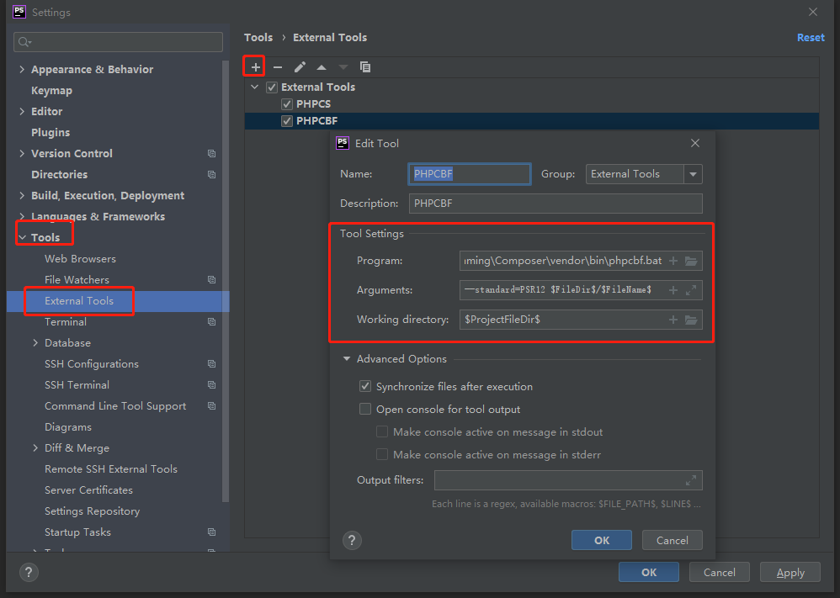840x598 pixels.
Task: Expand the Version Control node
Action: [22, 153]
